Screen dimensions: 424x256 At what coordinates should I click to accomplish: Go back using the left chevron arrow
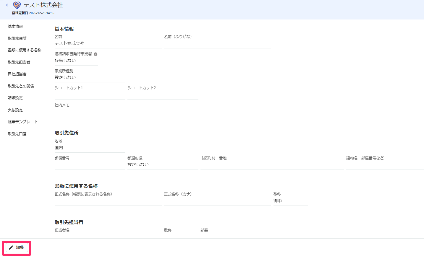click(x=7, y=5)
